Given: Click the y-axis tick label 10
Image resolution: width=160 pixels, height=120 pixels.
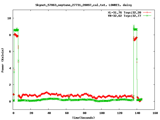Looking at the screenshot, I should [9, 18].
